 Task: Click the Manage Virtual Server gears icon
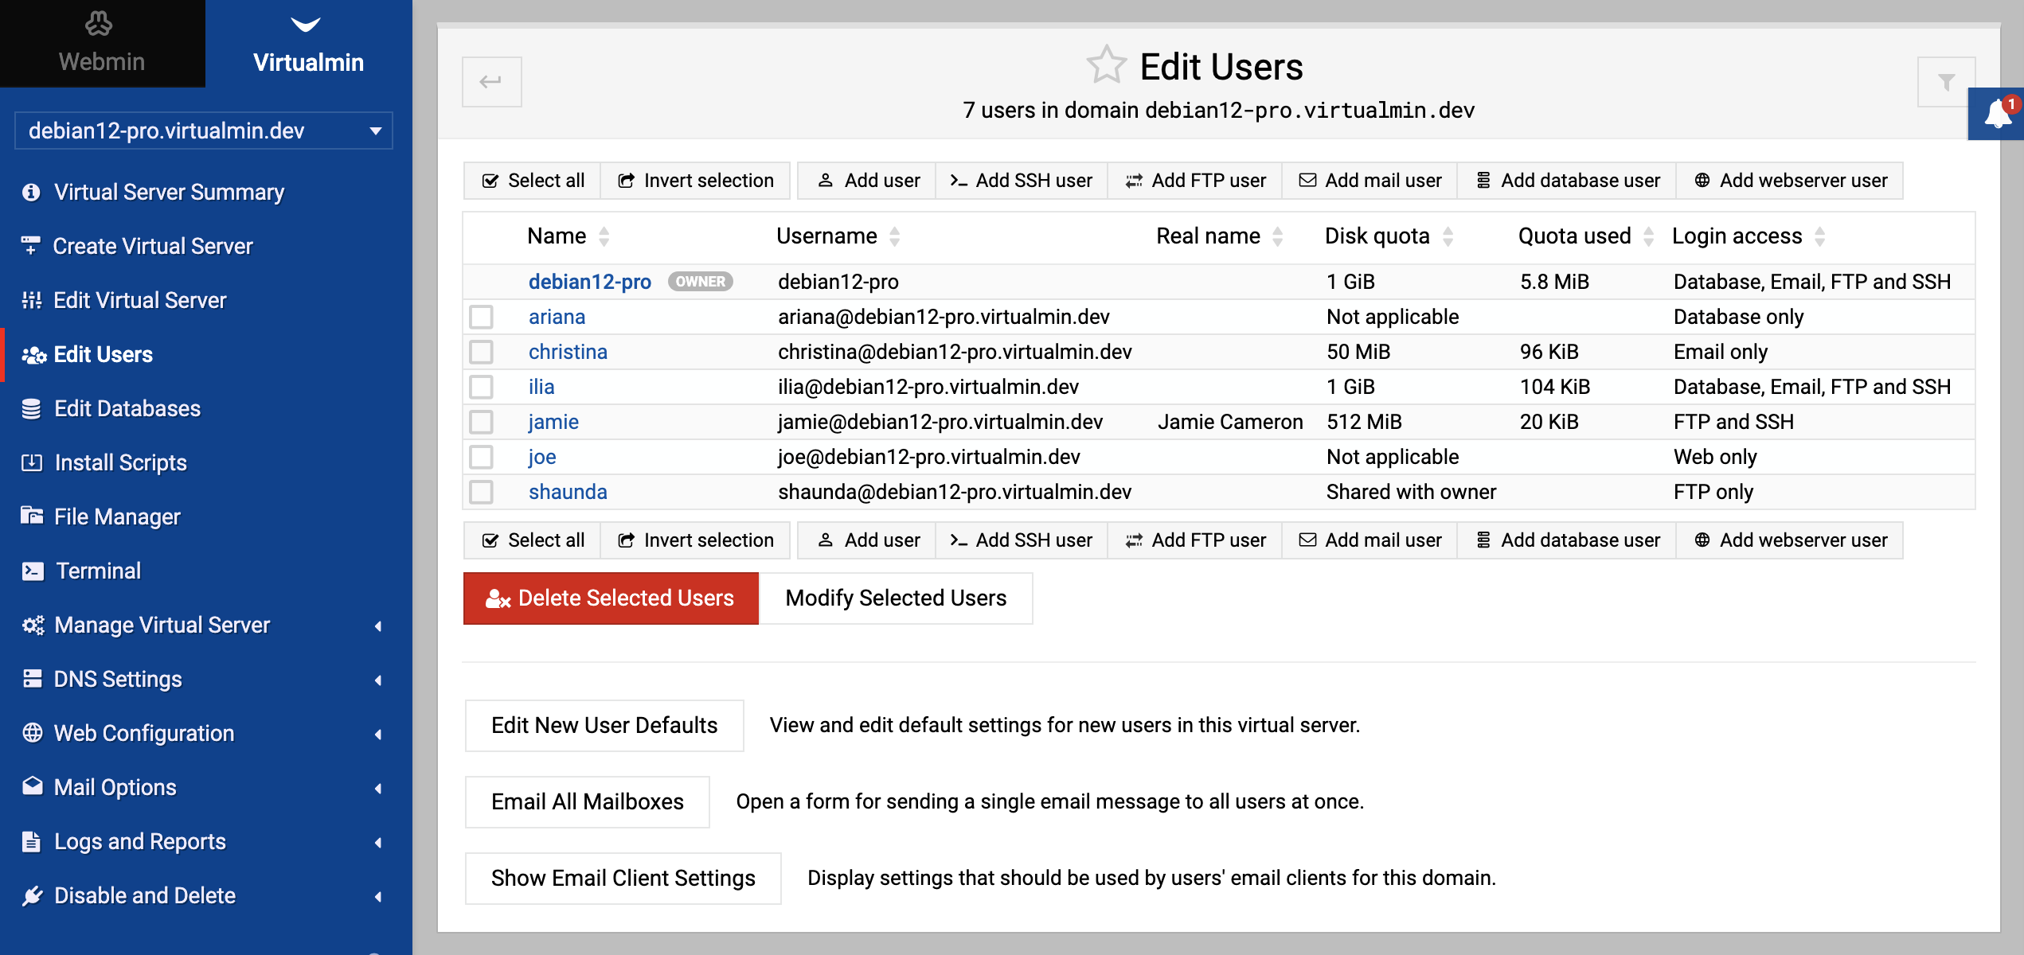tap(33, 625)
